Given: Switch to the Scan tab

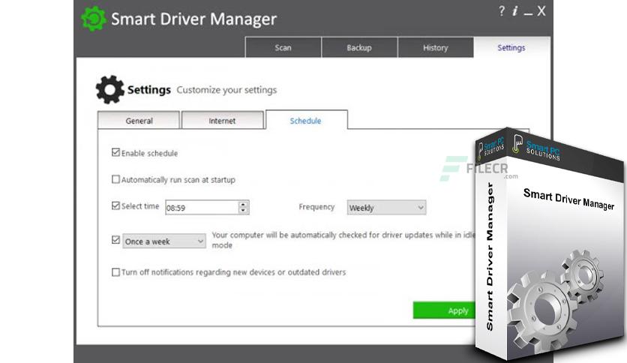Looking at the screenshot, I should (x=283, y=47).
